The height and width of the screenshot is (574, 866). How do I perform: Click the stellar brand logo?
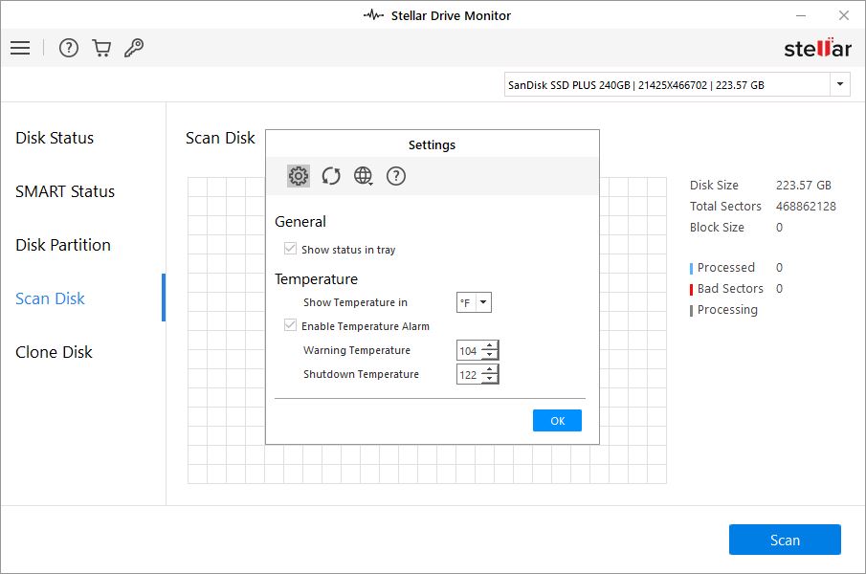(x=817, y=48)
